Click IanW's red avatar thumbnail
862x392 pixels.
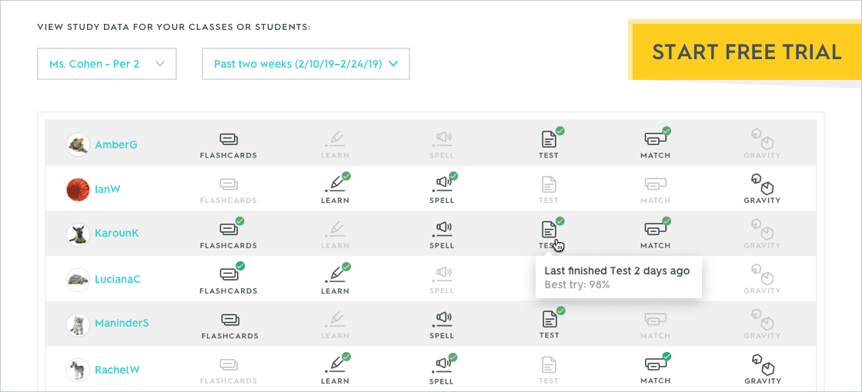tap(78, 190)
